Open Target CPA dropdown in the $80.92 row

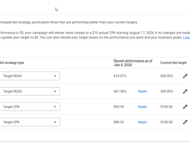click(x=30, y=122)
